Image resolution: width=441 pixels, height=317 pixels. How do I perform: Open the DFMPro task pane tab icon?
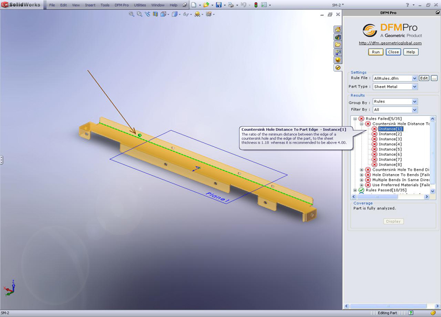pyautogui.click(x=338, y=68)
